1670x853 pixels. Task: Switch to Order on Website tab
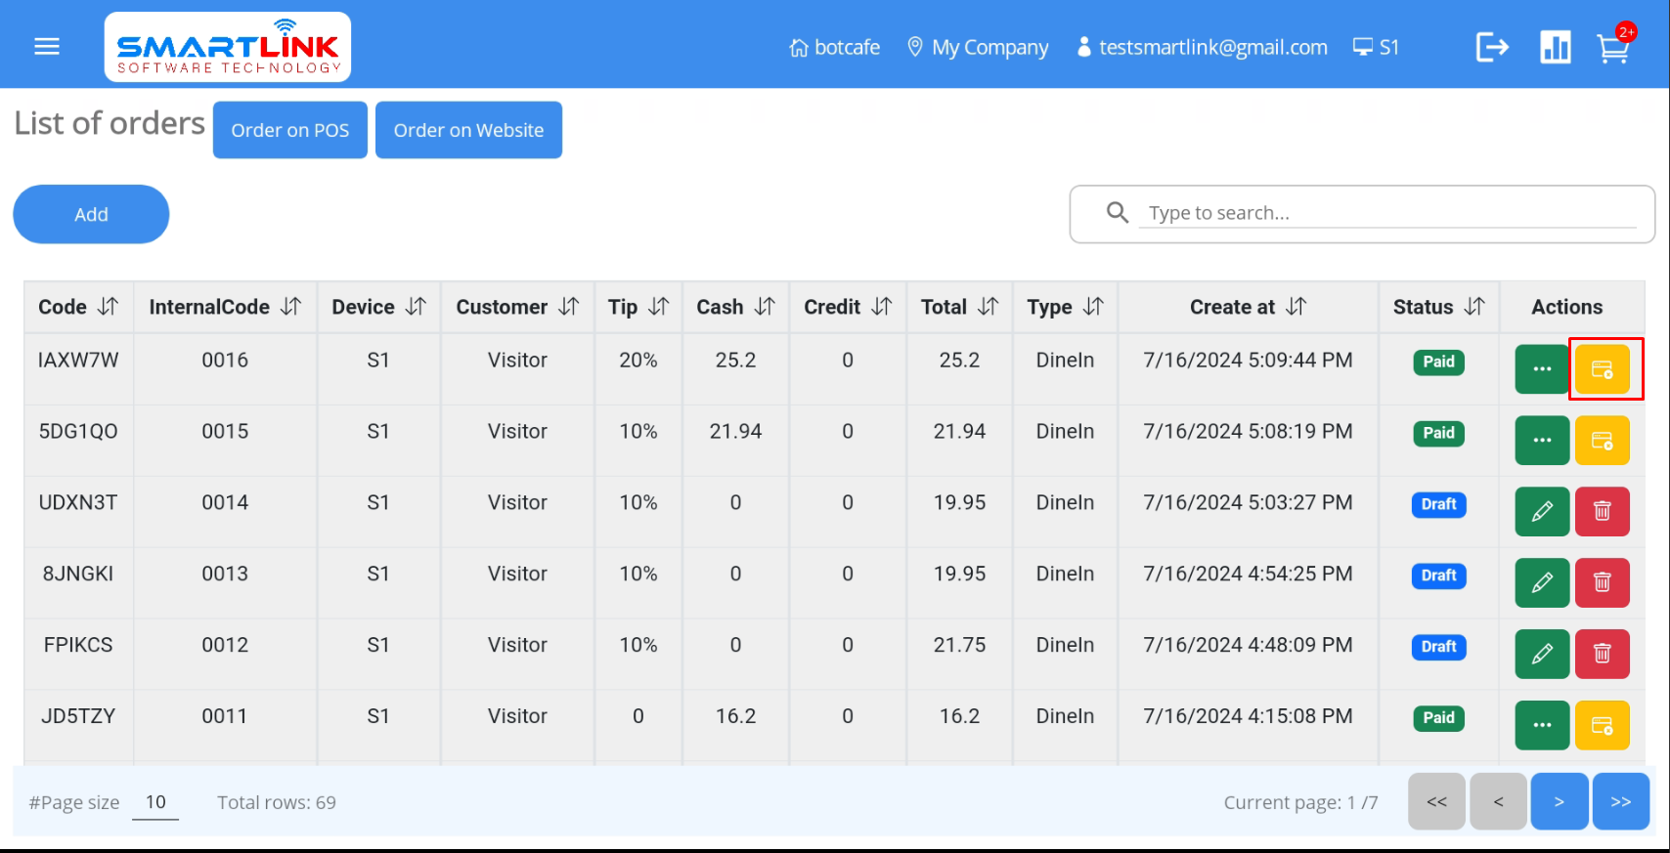click(x=468, y=130)
